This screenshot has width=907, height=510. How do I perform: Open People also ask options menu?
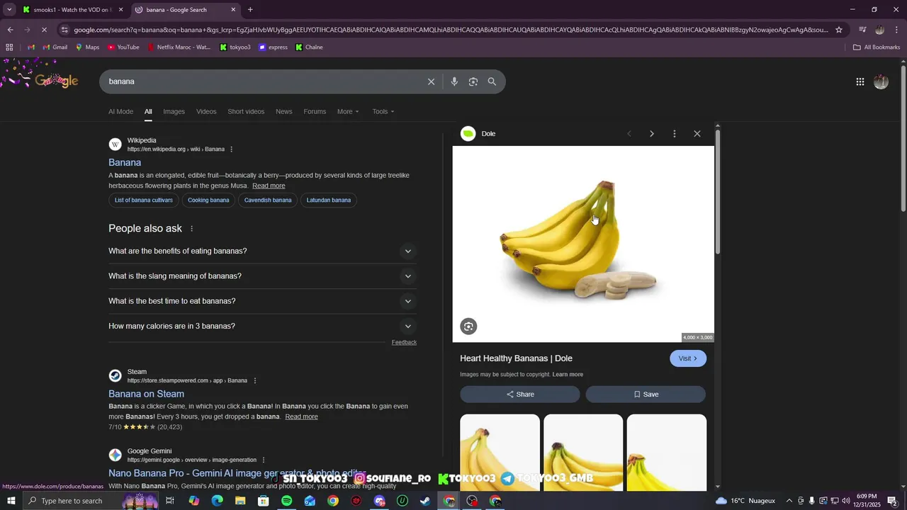point(191,229)
